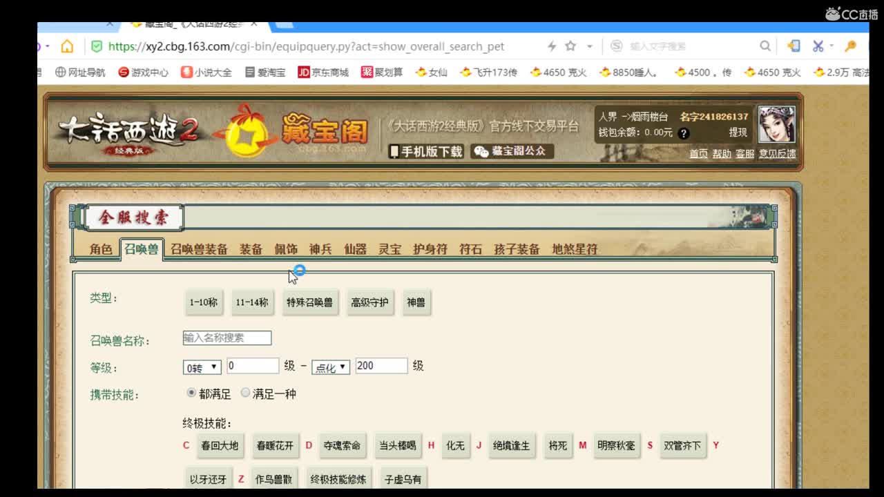
Task: Click the address bar URL
Action: (x=306, y=46)
